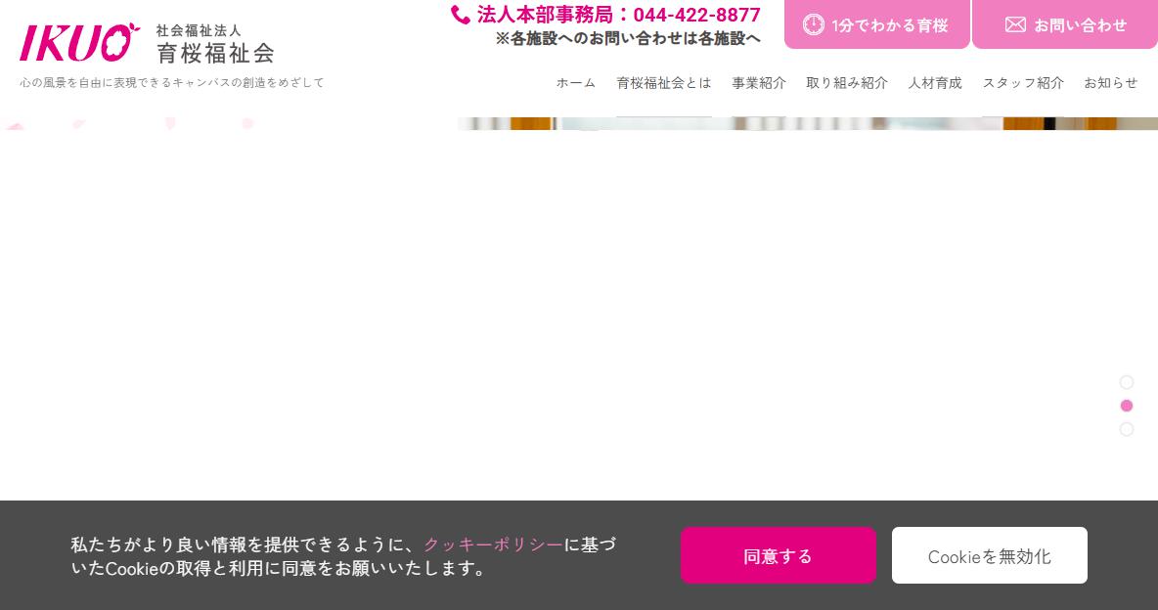This screenshot has height=610, width=1158.
Task: Expand the 取り組み紹介 menu
Action: coord(846,83)
